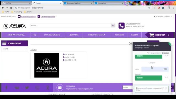Click the VK footer icon

[x=17, y=88]
